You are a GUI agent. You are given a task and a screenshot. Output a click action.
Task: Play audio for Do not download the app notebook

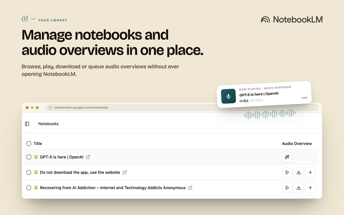287,172
